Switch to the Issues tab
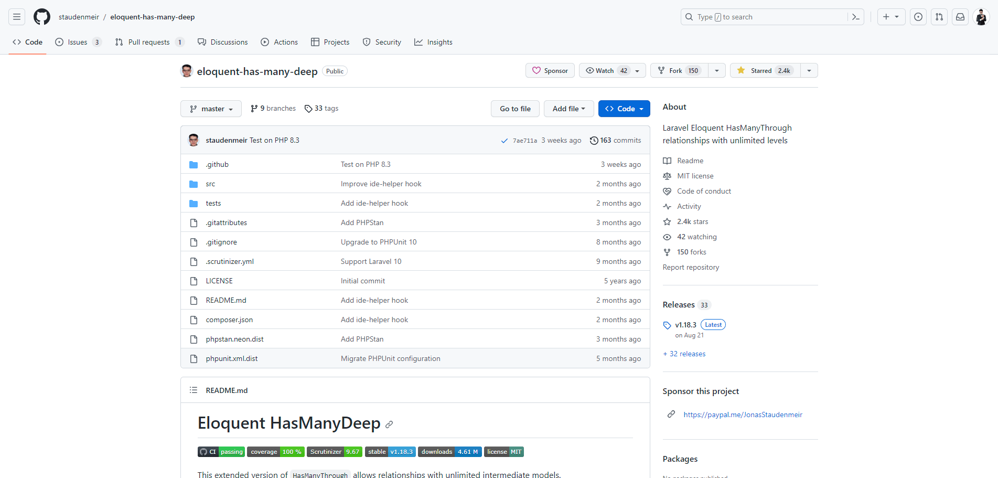 tap(78, 42)
